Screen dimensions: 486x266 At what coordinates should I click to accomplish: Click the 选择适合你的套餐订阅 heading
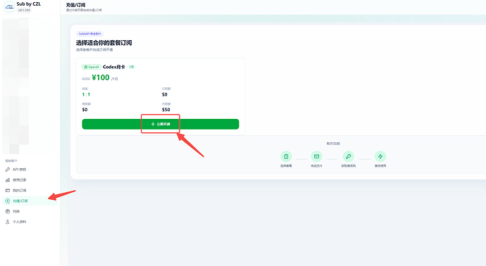(104, 43)
